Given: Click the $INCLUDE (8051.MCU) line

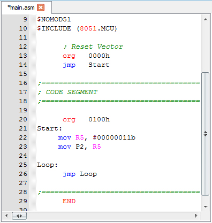Looking at the screenshot, I should tap(77, 28).
